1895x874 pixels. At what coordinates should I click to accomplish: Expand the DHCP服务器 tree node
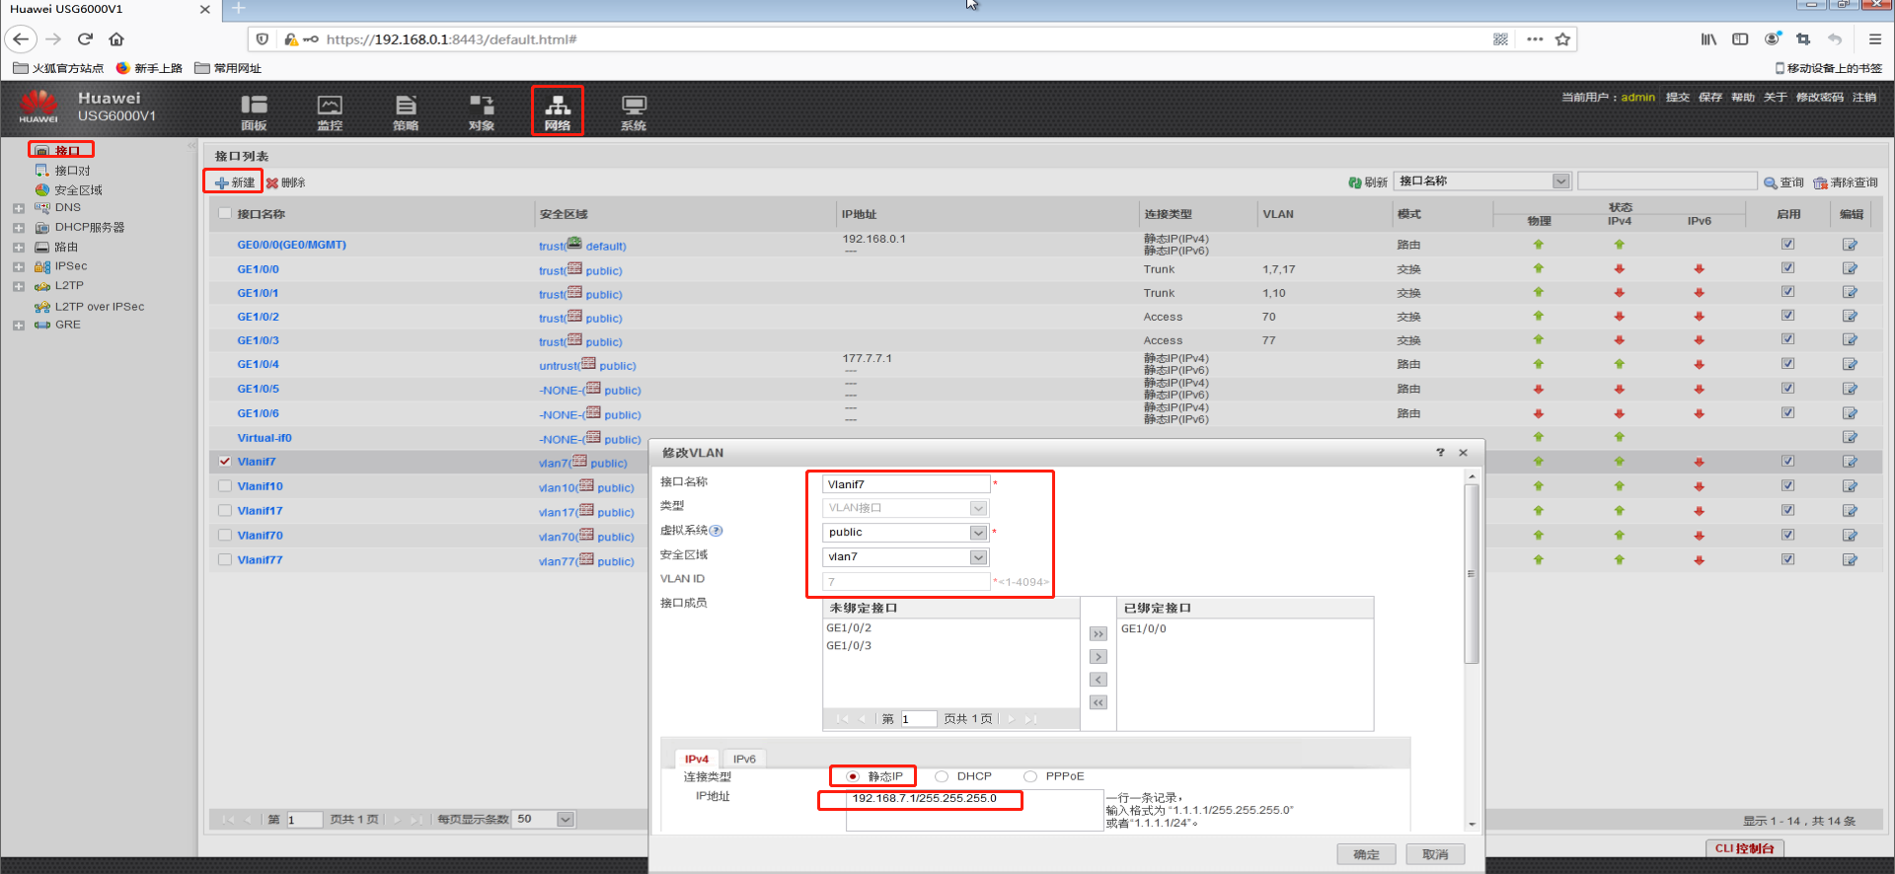(x=19, y=228)
